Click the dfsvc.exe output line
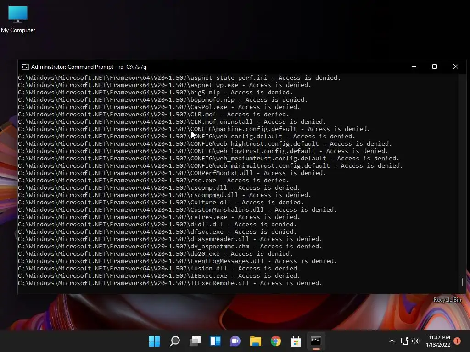The width and height of the screenshot is (470, 352). 157,231
